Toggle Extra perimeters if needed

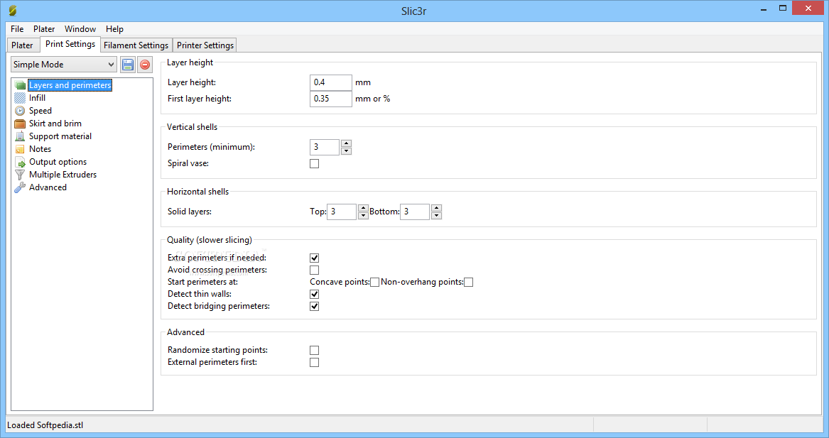click(314, 258)
